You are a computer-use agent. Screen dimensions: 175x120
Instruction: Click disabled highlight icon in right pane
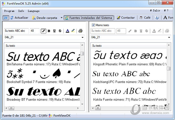coord(160,31)
